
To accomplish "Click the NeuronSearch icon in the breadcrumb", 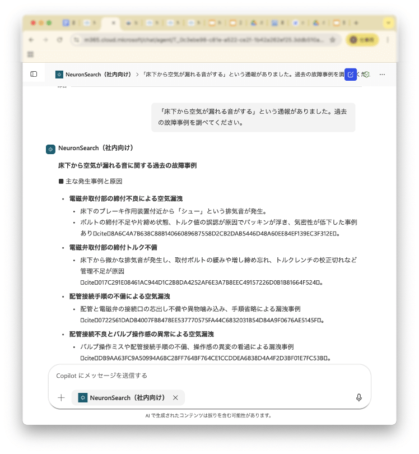I will pyautogui.click(x=59, y=74).
